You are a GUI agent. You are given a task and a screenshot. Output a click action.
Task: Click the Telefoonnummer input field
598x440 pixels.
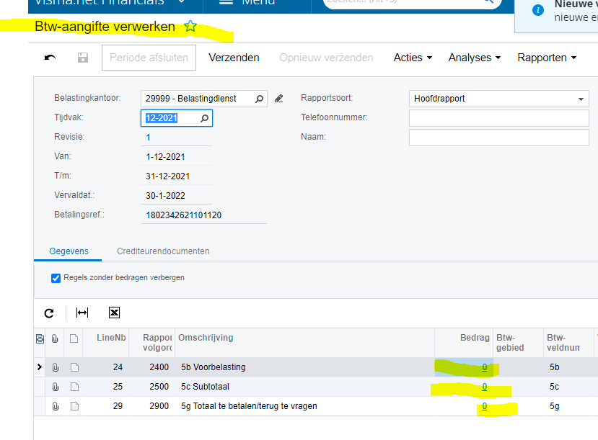coord(499,118)
